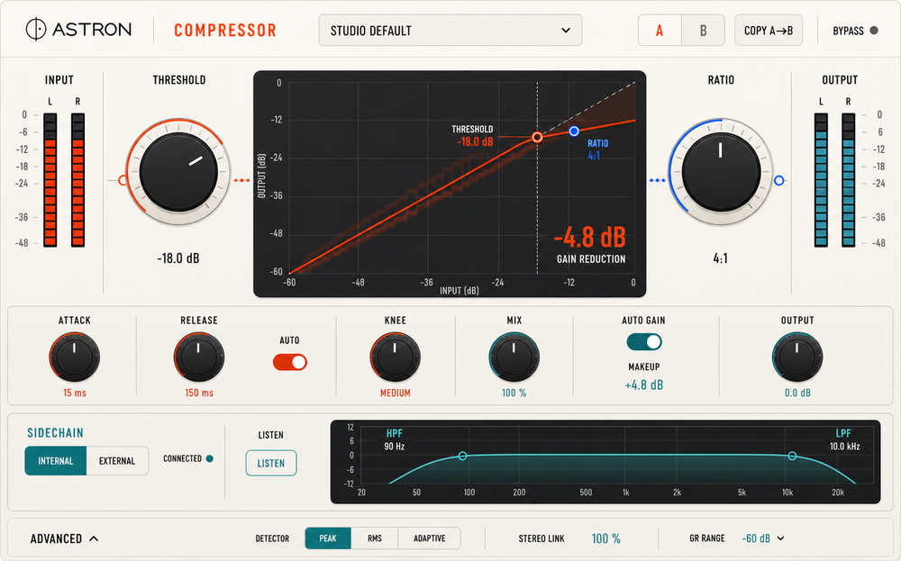The width and height of the screenshot is (901, 561).
Task: Click the Stereo Link 100 % value
Action: (x=606, y=538)
